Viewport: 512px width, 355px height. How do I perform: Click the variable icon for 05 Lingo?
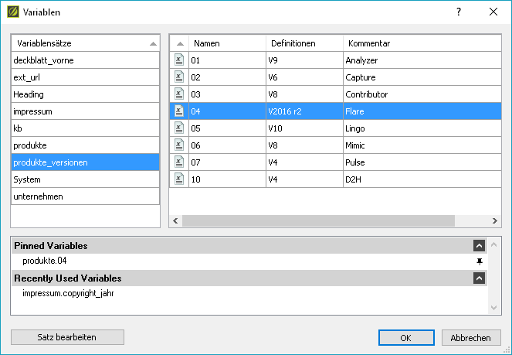click(178, 128)
